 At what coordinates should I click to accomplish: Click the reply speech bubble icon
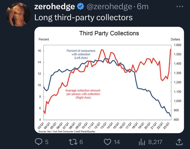pyautogui.click(x=38, y=142)
